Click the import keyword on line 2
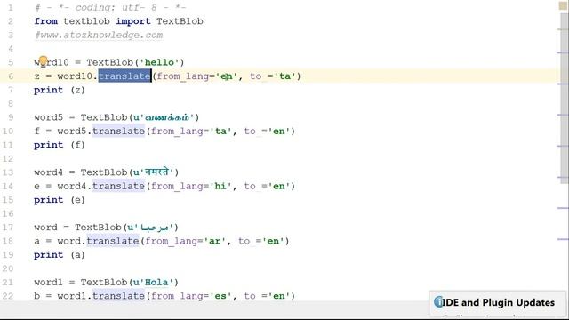Image resolution: width=569 pixels, height=320 pixels. [x=132, y=21]
